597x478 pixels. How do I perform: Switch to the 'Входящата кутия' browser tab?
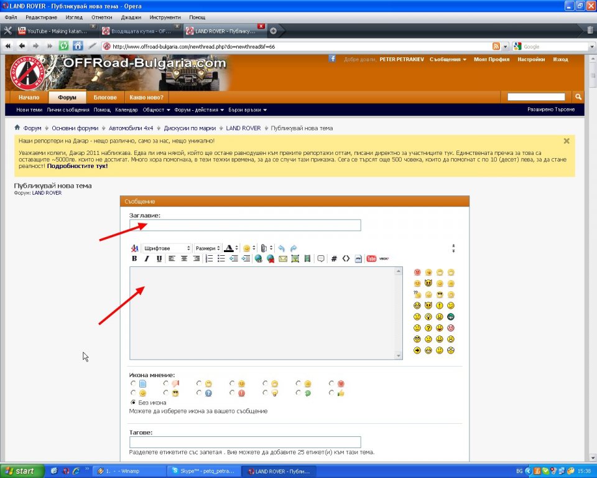(x=141, y=31)
